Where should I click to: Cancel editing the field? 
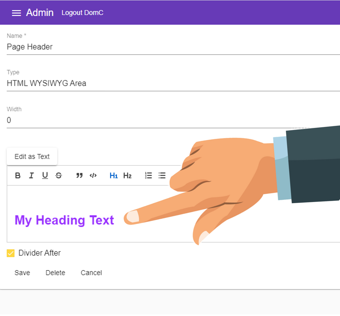[91, 273]
